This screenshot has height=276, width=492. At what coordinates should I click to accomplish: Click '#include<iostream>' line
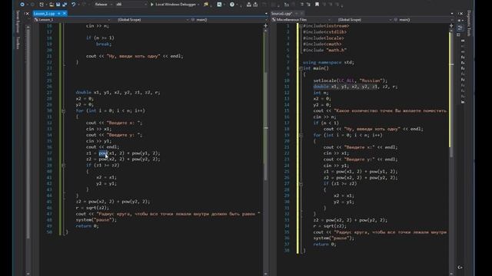coord(326,26)
